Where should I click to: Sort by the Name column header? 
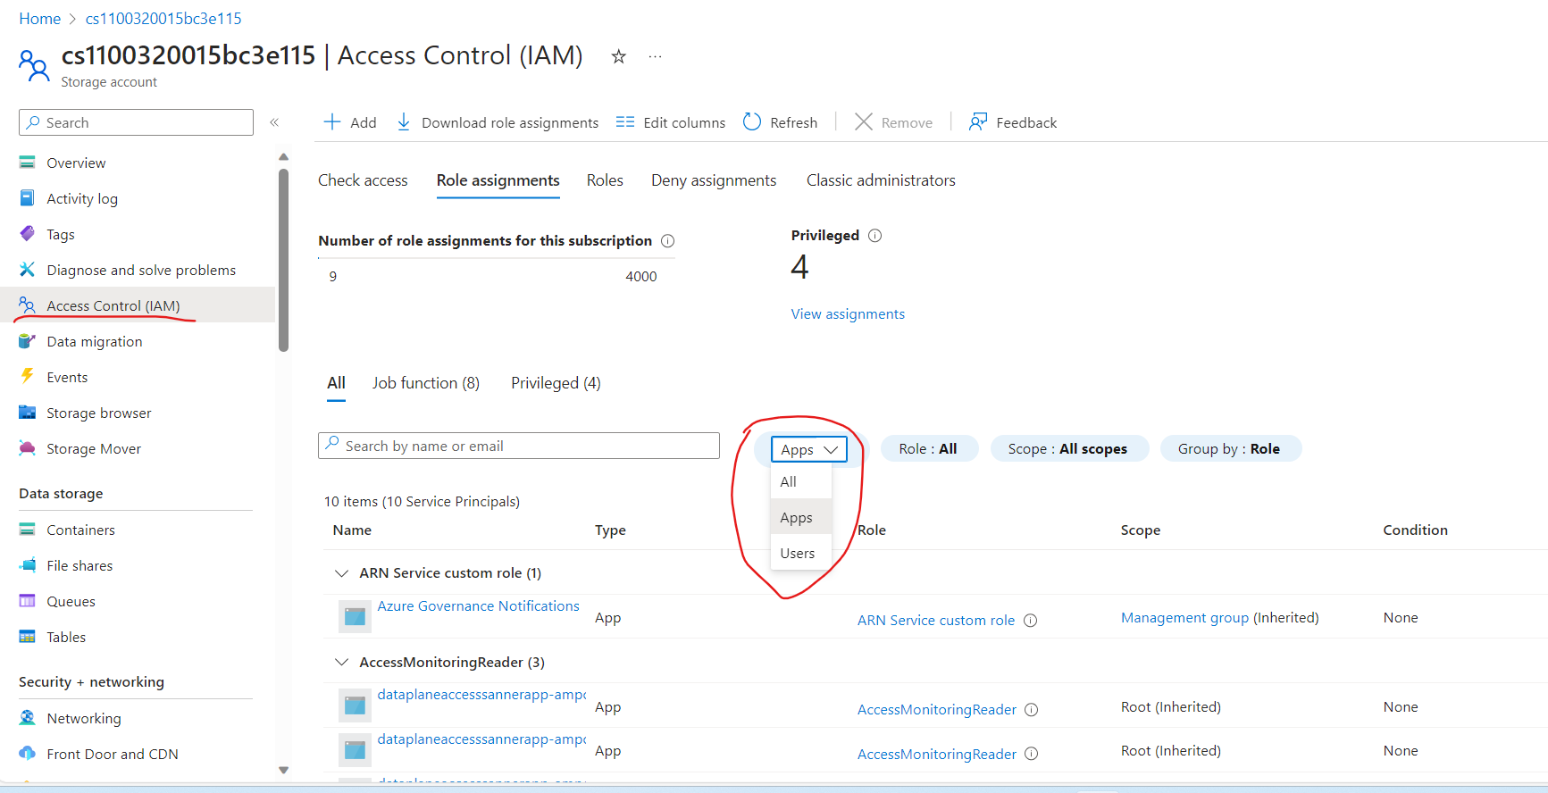(x=352, y=530)
